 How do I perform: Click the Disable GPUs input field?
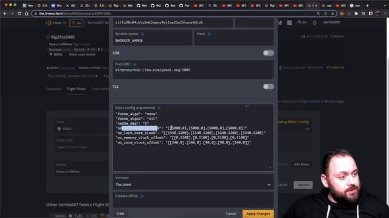pyautogui.click(x=193, y=200)
